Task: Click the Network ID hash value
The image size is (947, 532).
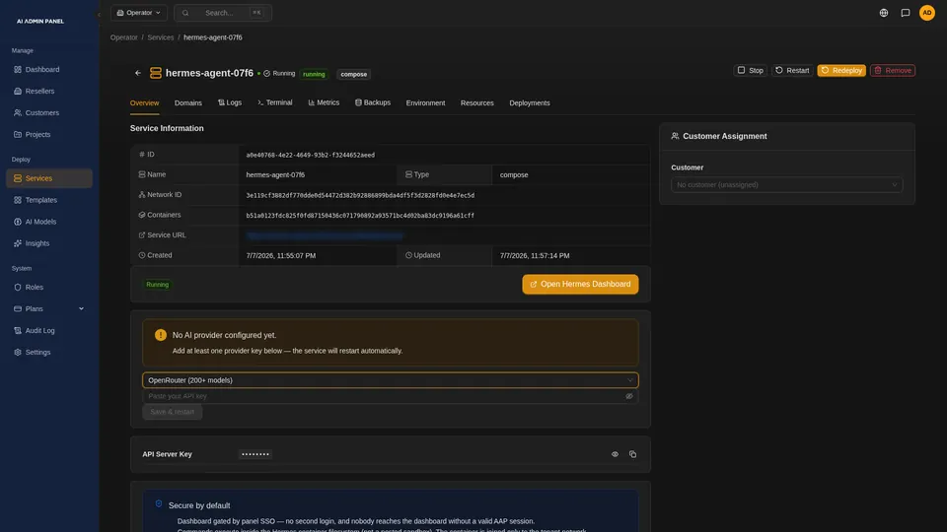Action: tap(360, 195)
